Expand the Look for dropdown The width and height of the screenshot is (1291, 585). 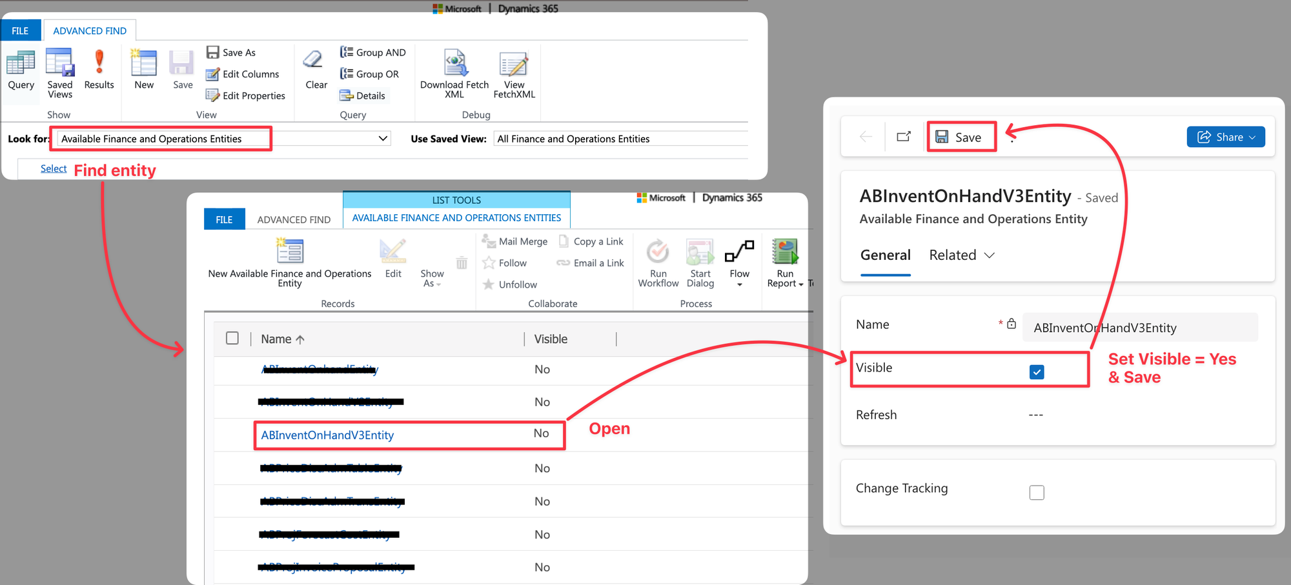tap(383, 139)
